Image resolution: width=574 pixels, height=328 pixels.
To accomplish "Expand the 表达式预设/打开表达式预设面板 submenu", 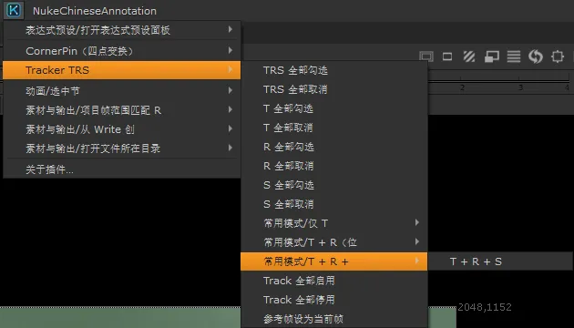I will pos(121,30).
